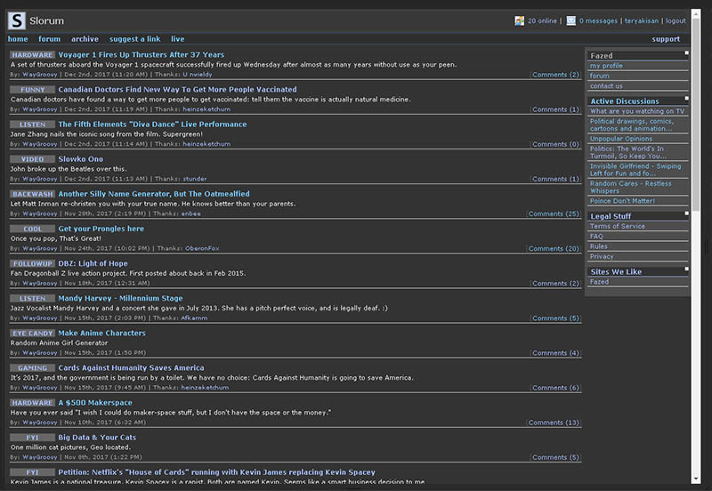The width and height of the screenshot is (712, 491).
Task: Collapse the Fazed sidebar panel toggle
Action: coord(686,53)
